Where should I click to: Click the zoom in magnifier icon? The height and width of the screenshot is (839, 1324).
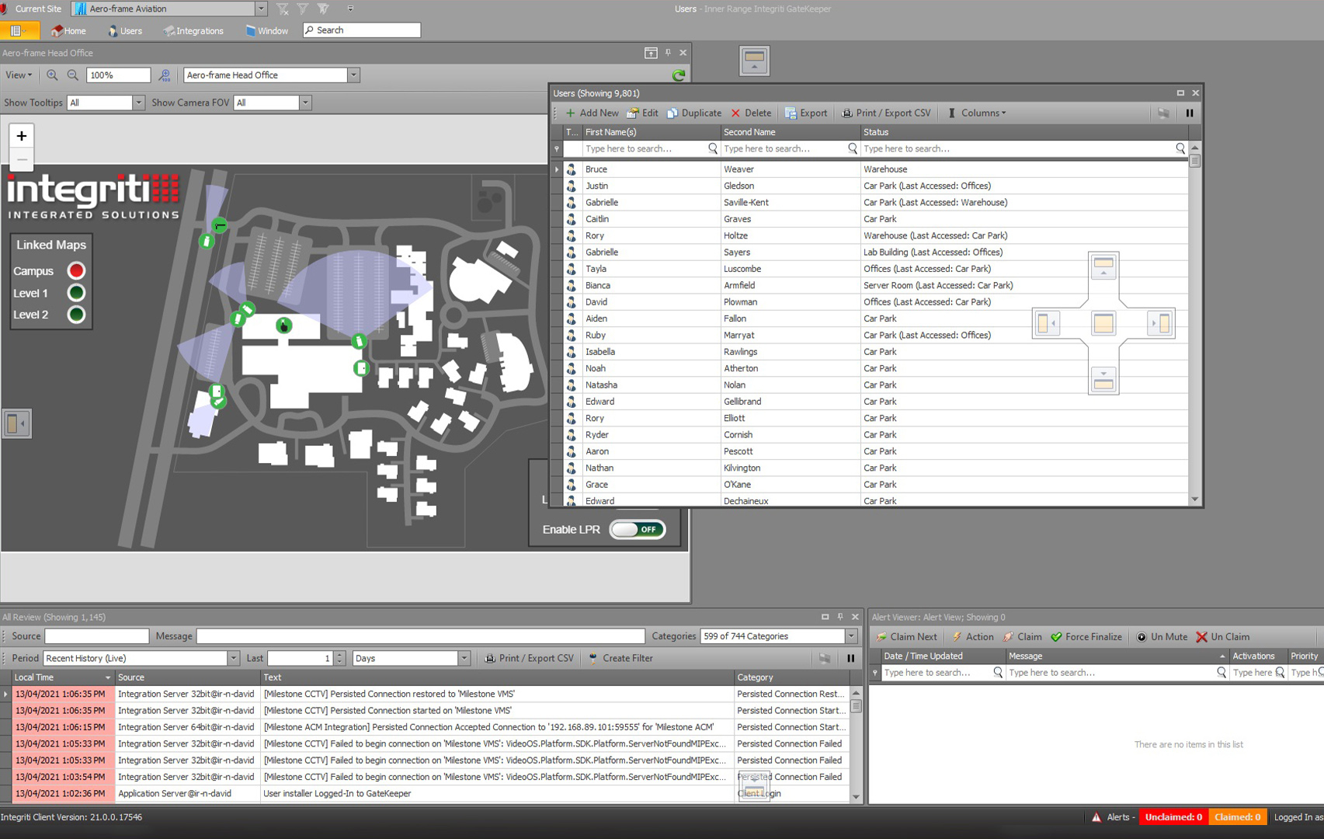point(52,75)
